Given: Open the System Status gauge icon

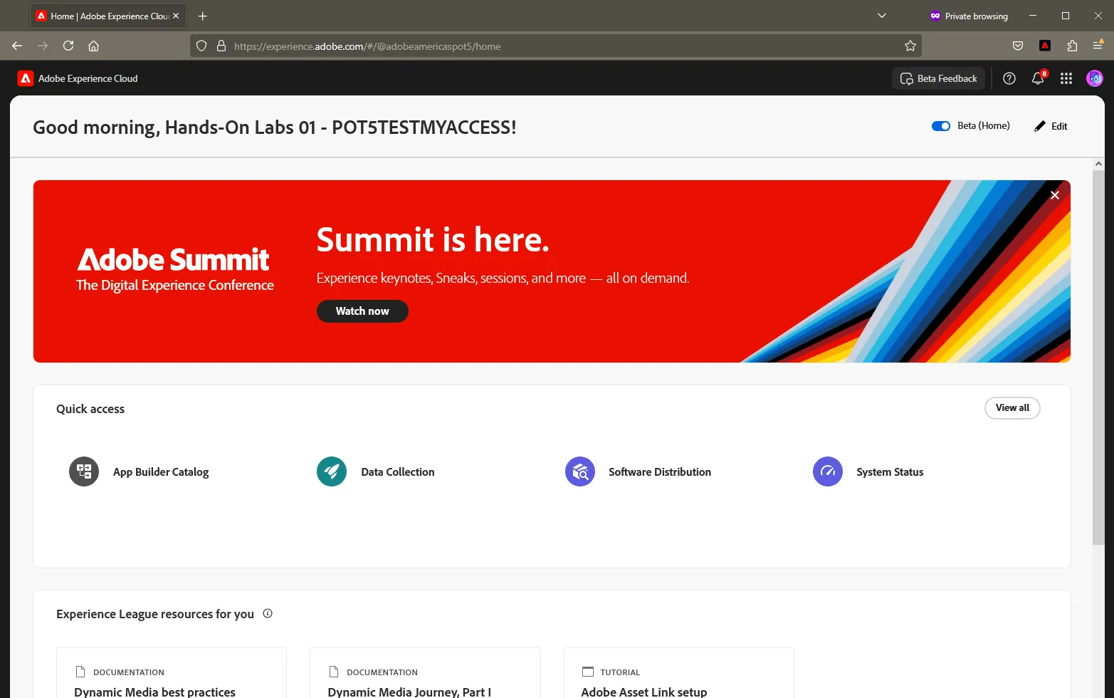Looking at the screenshot, I should 828,472.
